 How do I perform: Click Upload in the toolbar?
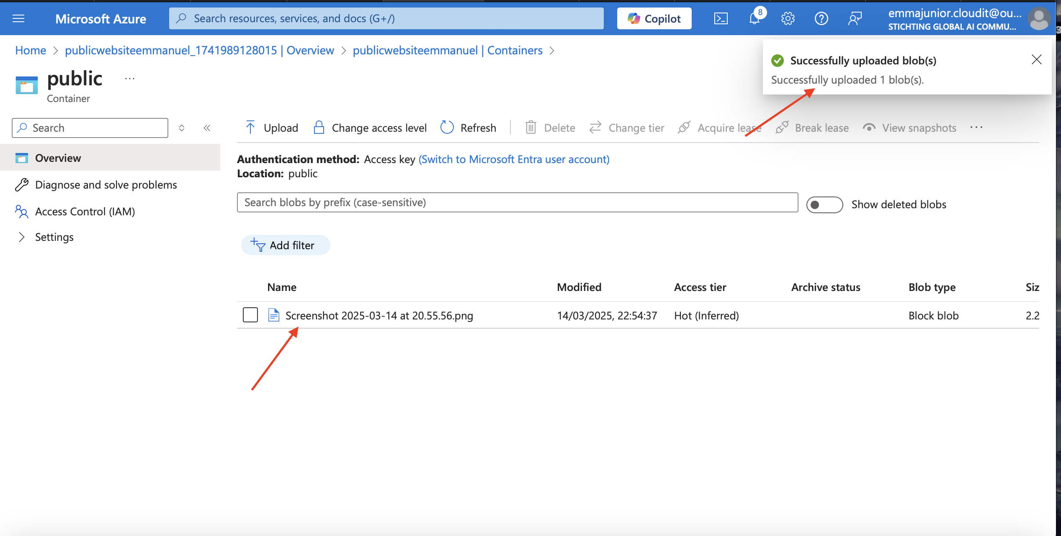point(271,128)
